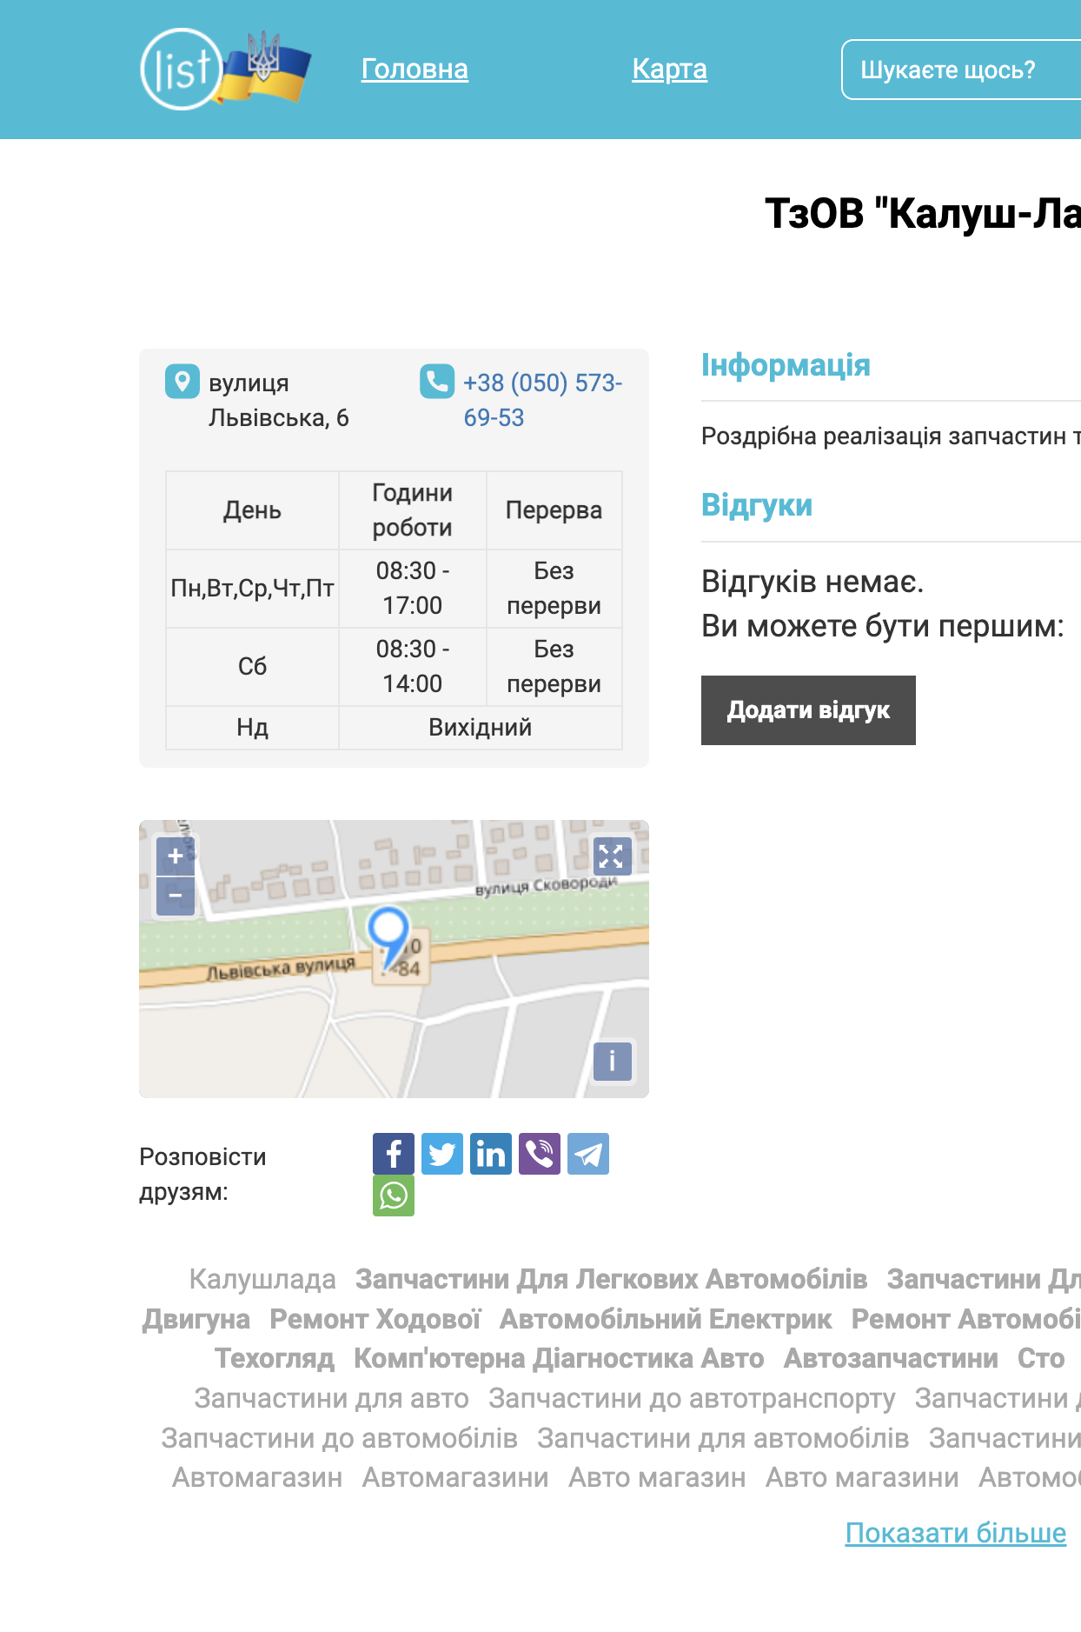Open the Ремонт Ходової tag
1081x1632 pixels.
(x=375, y=1319)
